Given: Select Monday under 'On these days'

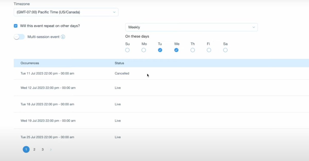Looking at the screenshot, I should (143, 50).
